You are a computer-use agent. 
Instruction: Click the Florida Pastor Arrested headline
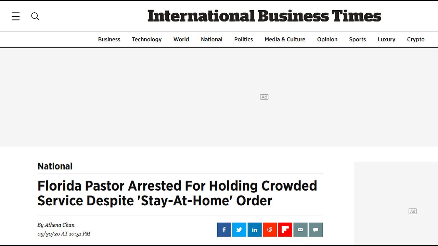177,193
